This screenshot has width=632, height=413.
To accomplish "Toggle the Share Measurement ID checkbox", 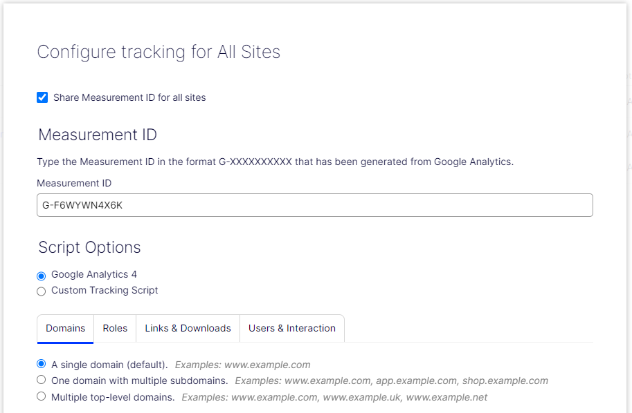I will [x=42, y=97].
